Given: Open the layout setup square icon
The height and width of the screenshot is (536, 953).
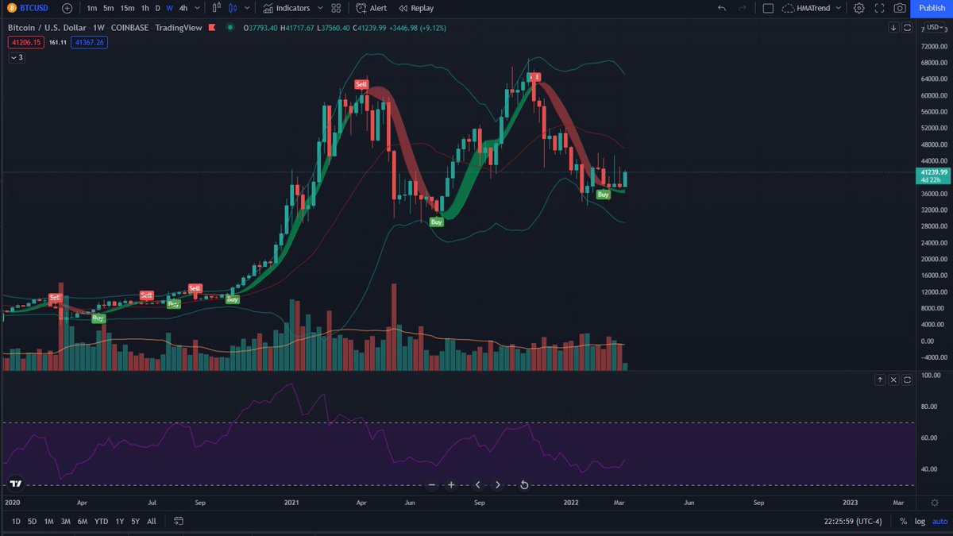Looking at the screenshot, I should pyautogui.click(x=768, y=8).
